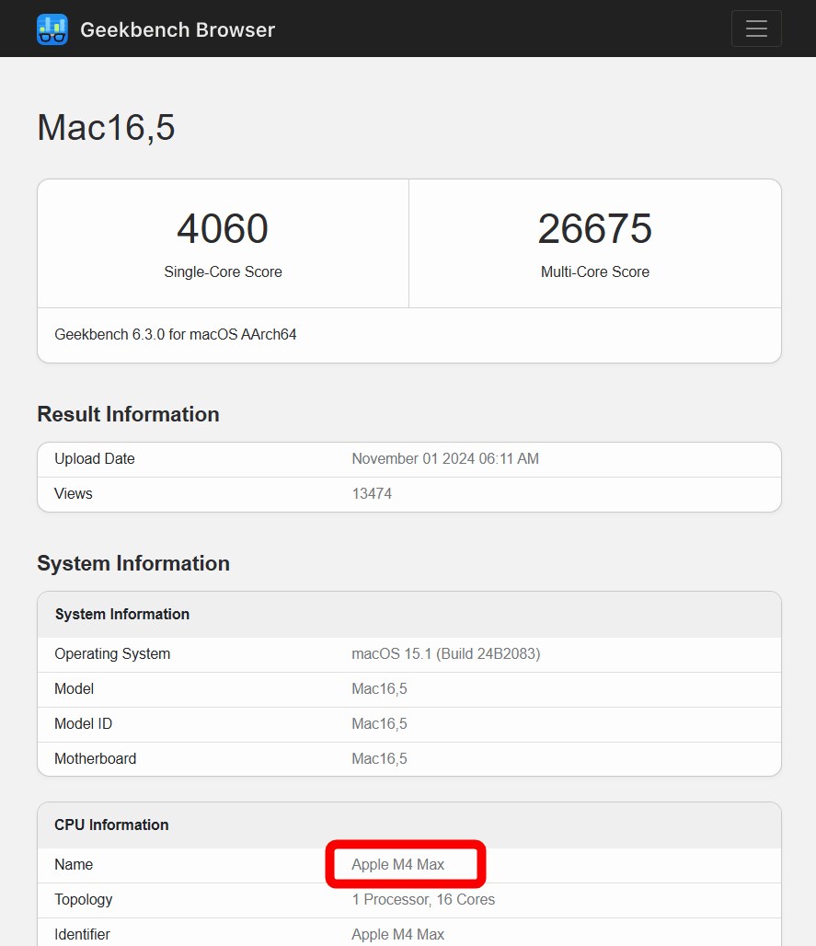
Task: Click the Motherboard label
Action: [x=96, y=759]
